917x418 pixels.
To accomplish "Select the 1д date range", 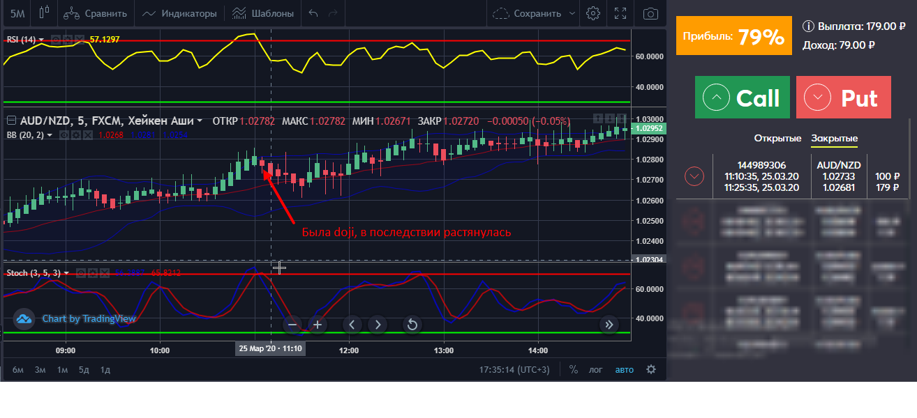I will pos(105,370).
